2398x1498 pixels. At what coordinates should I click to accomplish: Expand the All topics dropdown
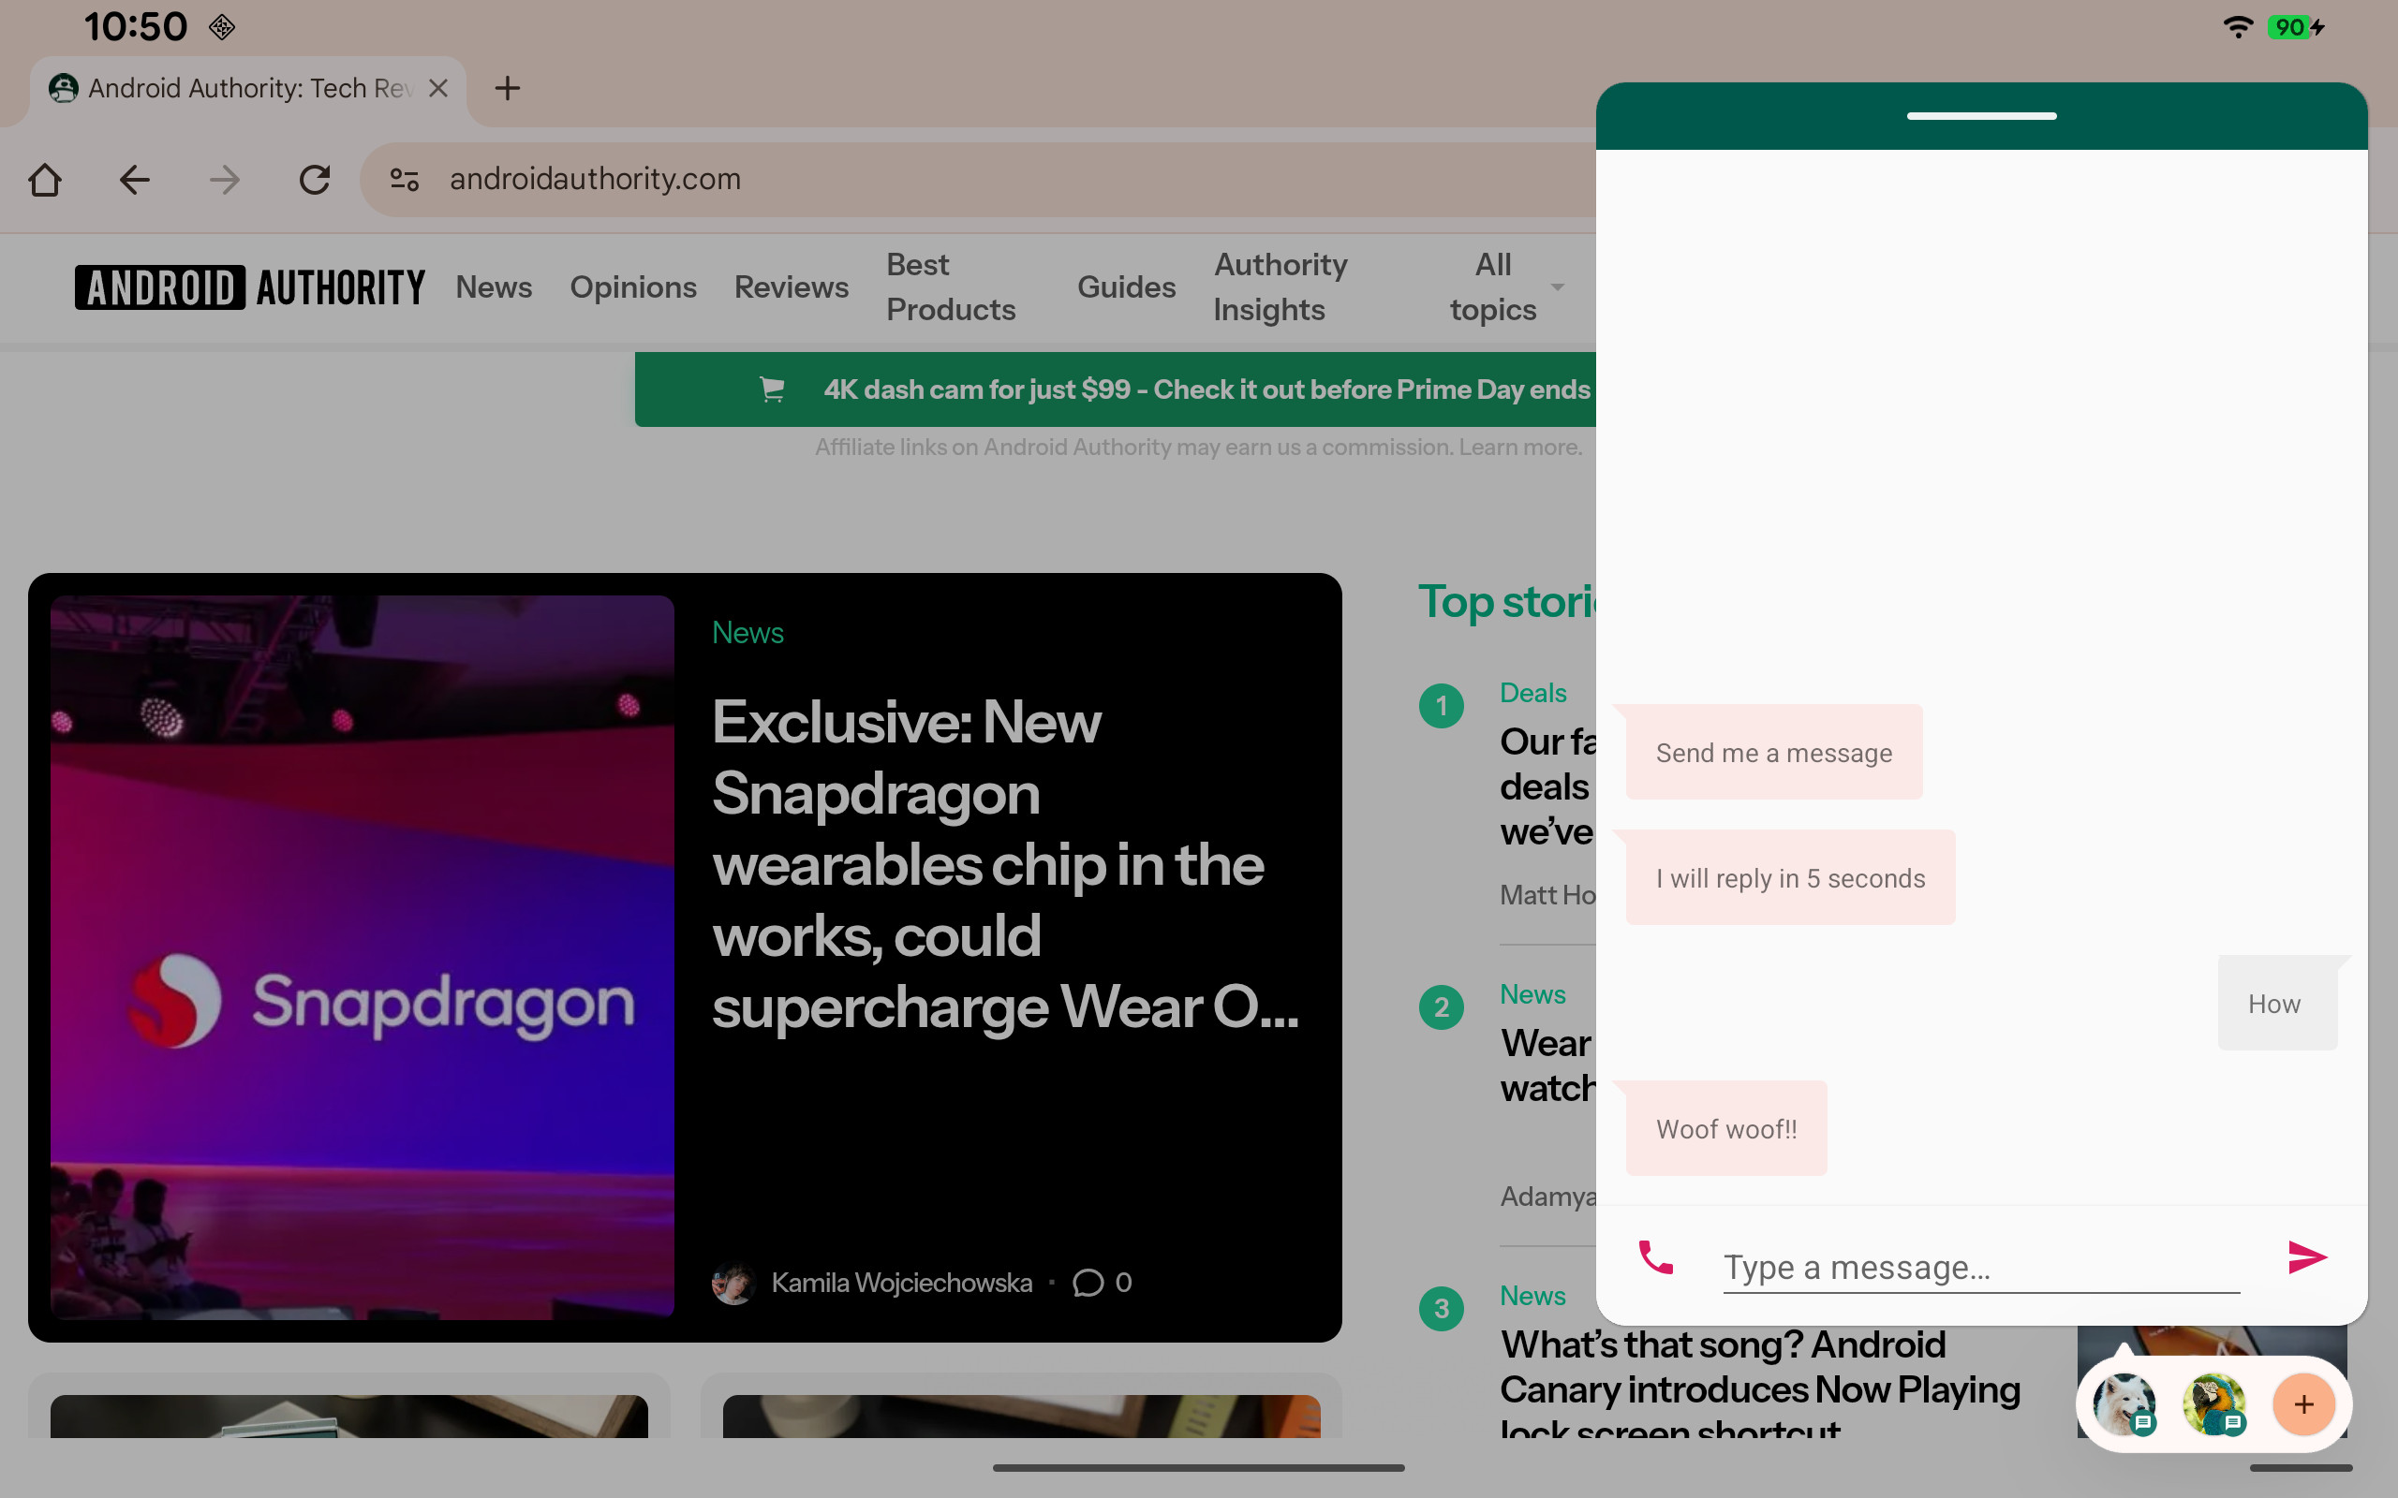(1504, 287)
